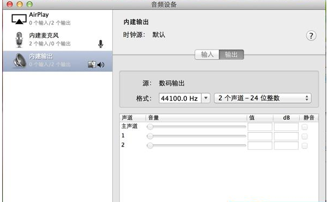The width and height of the screenshot is (329, 202).
Task: Toggle mute checkbox for channel 2
Action: pos(305,145)
